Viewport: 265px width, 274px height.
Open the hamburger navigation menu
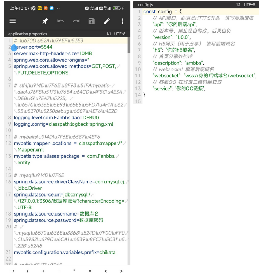tap(12, 21)
